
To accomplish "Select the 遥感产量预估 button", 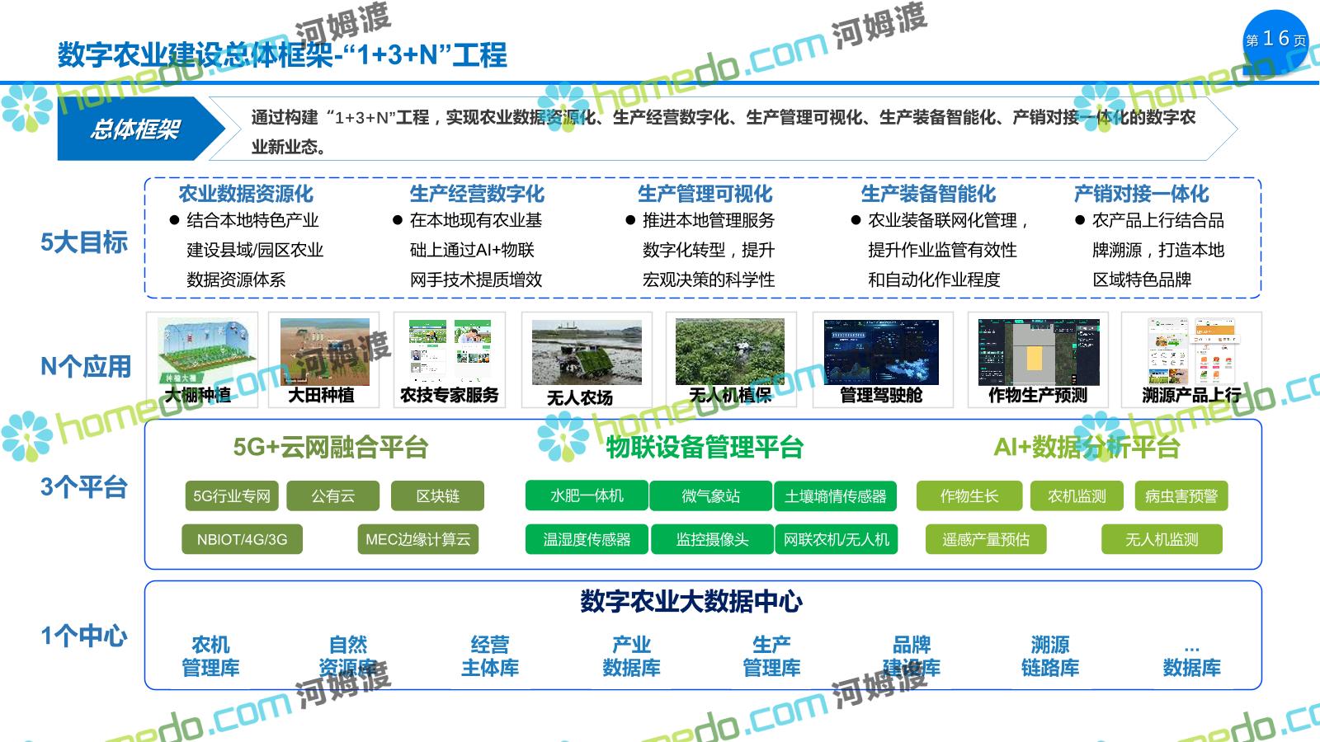I will [x=986, y=540].
